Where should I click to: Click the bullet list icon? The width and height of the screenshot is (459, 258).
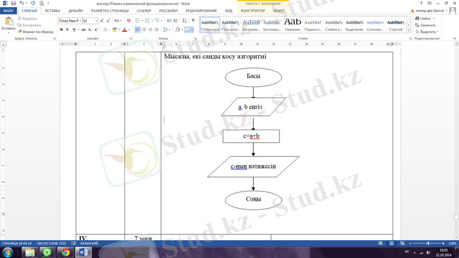[138, 21]
